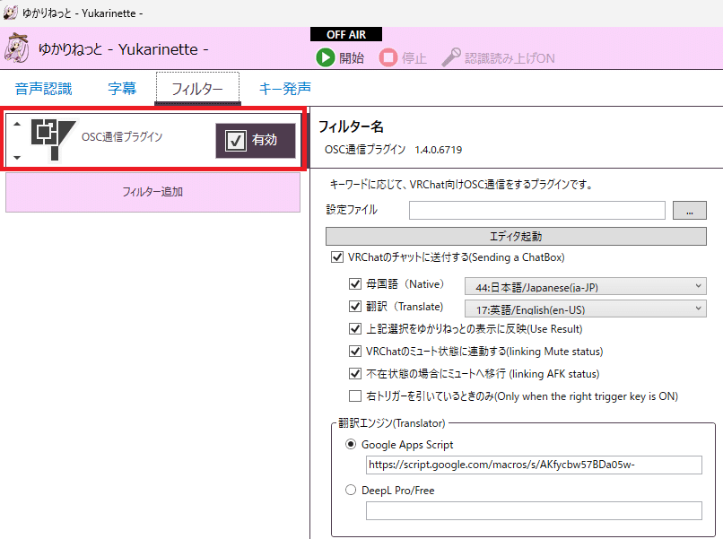This screenshot has height=539, width=723.
Task: Move filter down with the down arrow
Action: pos(17,158)
